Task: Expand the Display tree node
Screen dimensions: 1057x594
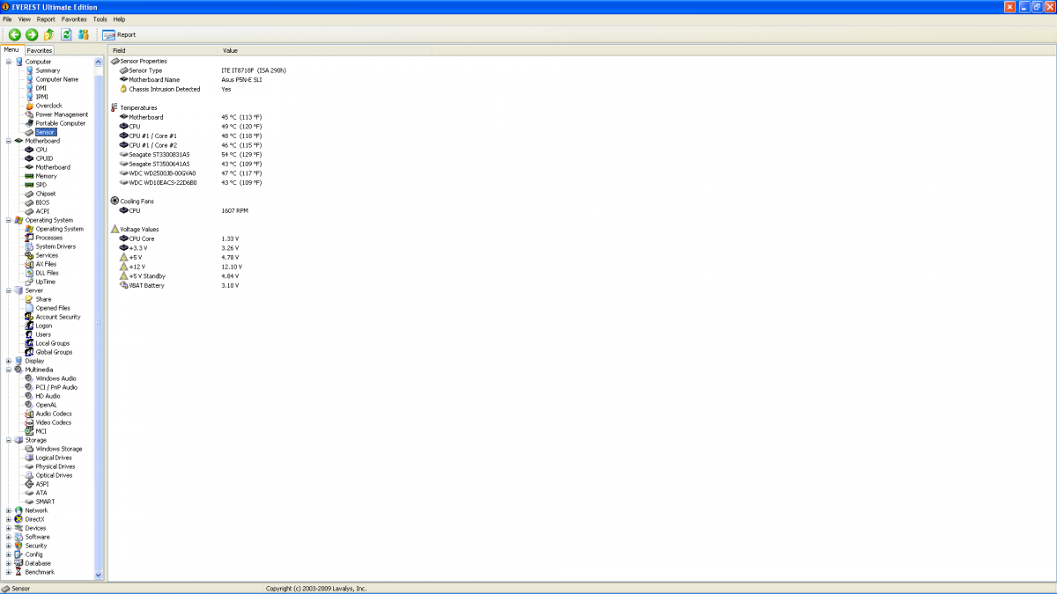Action: (9, 361)
